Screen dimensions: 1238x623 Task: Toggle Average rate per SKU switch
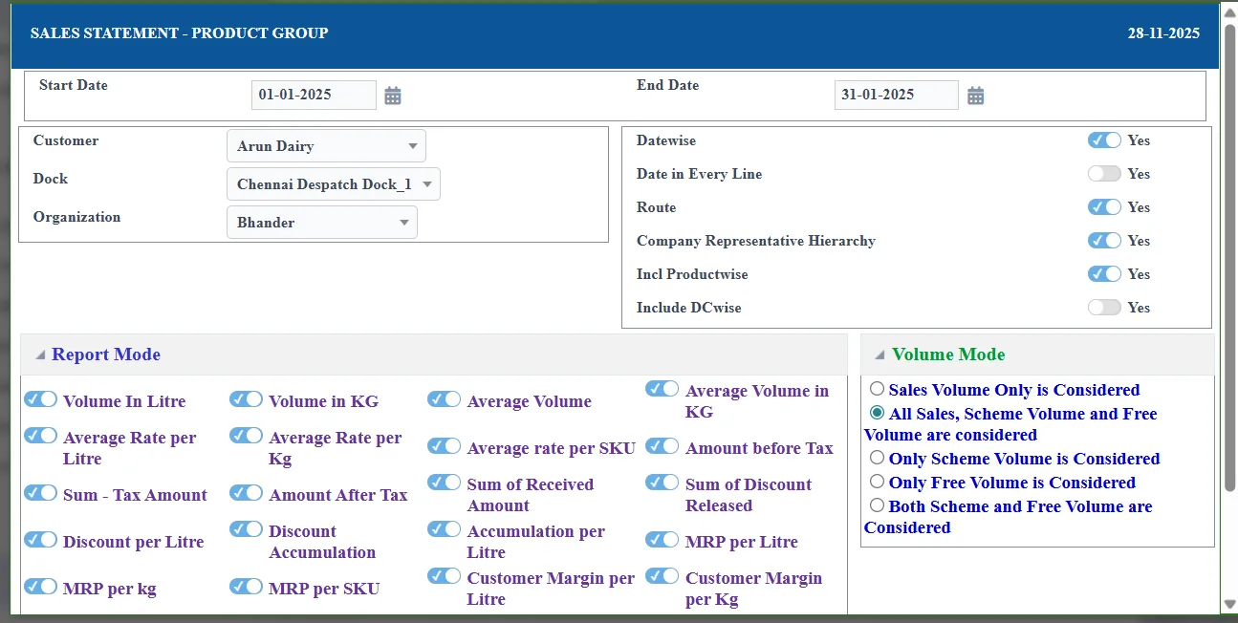click(x=445, y=446)
